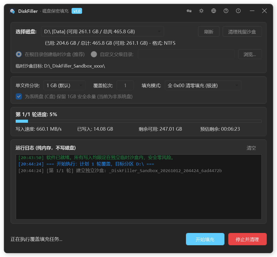Screen dimensions: 277x257
Task: Click the 覆盖轮次 rounds number field
Action: pos(125,85)
